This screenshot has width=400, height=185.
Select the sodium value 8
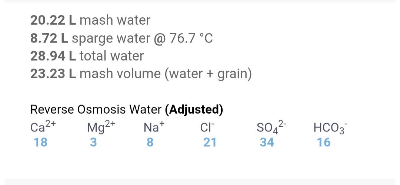click(x=150, y=142)
